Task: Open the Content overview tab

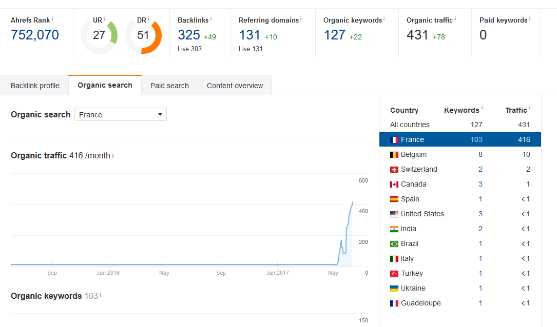Action: tap(235, 86)
